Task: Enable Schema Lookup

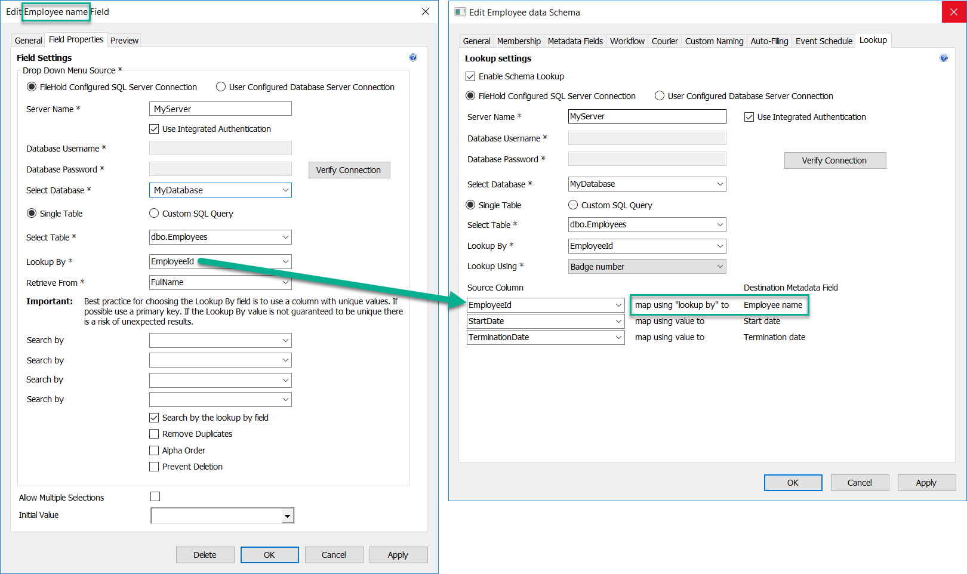Action: (x=471, y=76)
